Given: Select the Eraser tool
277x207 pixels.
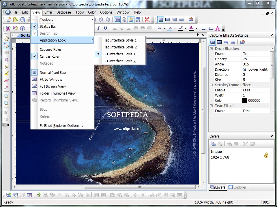Looking at the screenshot, I should pyautogui.click(x=6, y=80).
